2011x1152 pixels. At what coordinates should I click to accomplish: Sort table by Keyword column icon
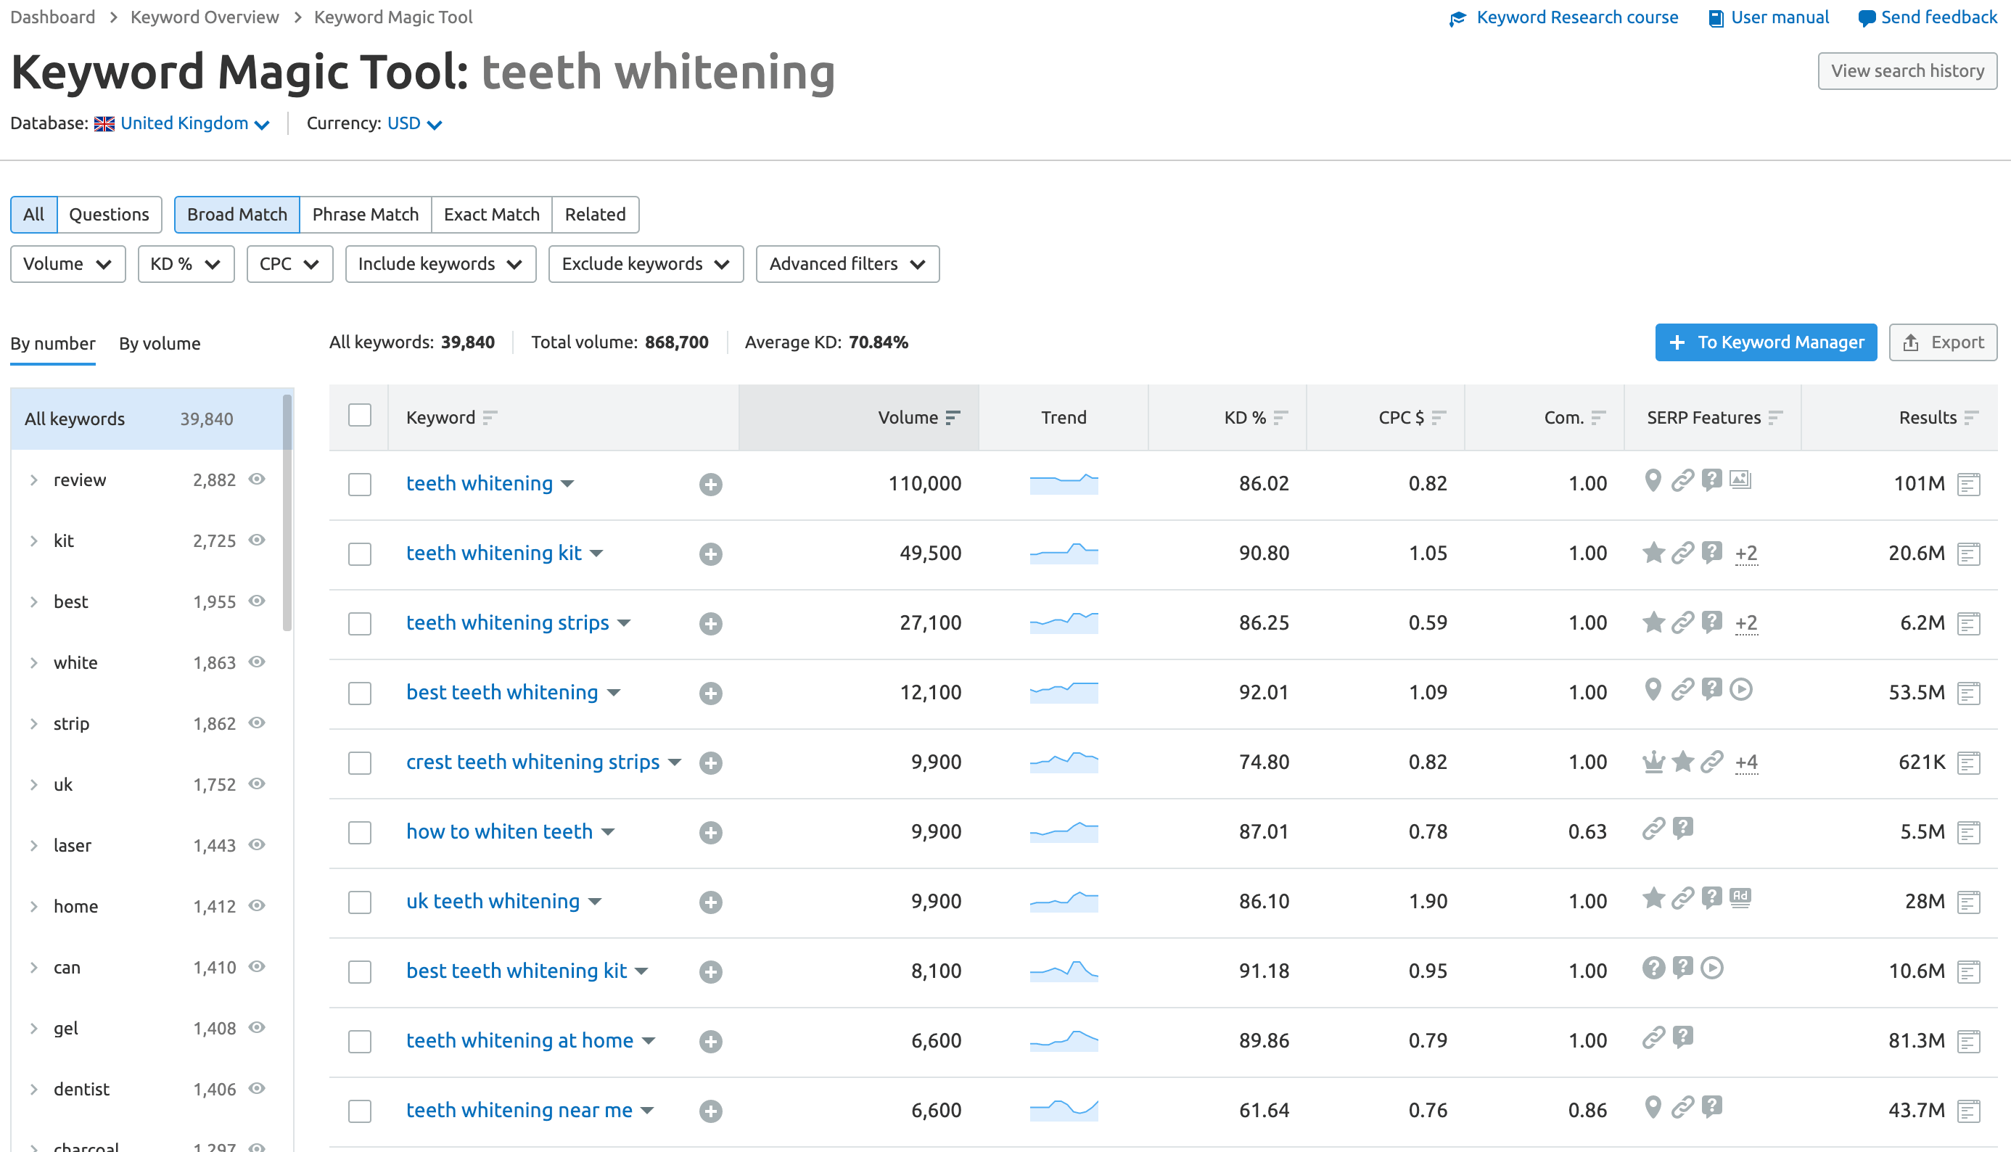tap(490, 417)
